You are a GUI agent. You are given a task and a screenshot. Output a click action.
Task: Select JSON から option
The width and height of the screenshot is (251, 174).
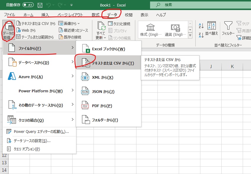pyautogui.click(x=109, y=91)
